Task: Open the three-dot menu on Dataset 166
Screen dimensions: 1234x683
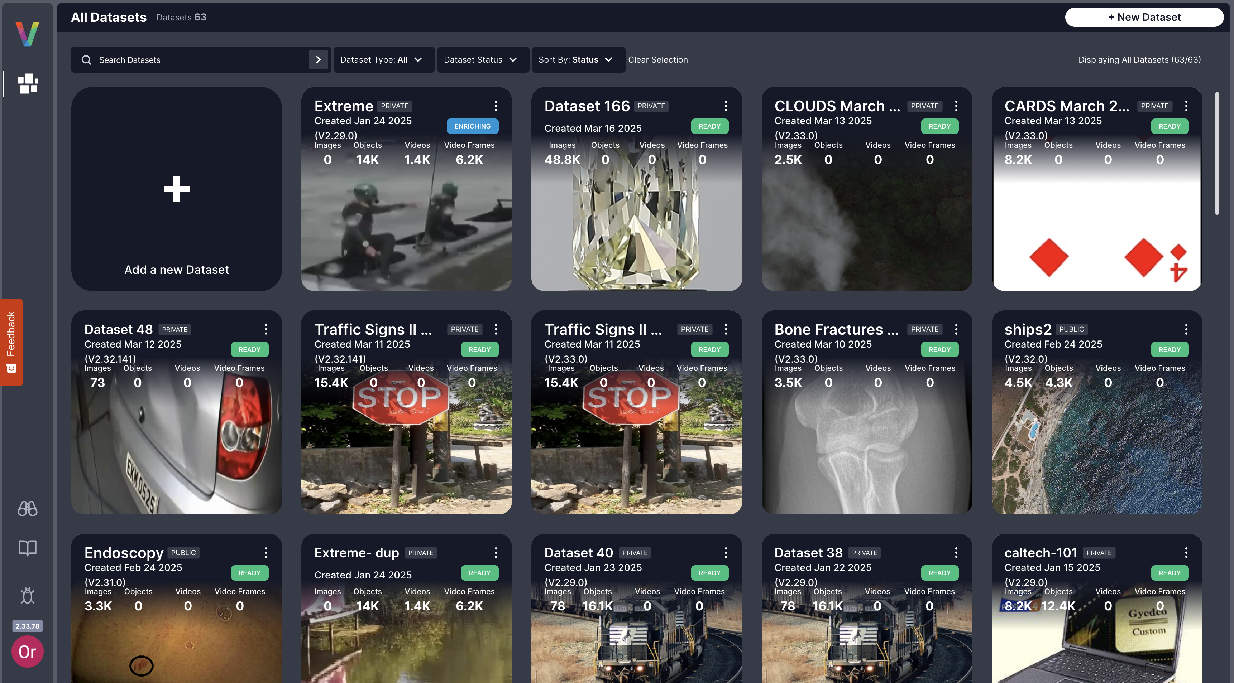Action: click(726, 106)
